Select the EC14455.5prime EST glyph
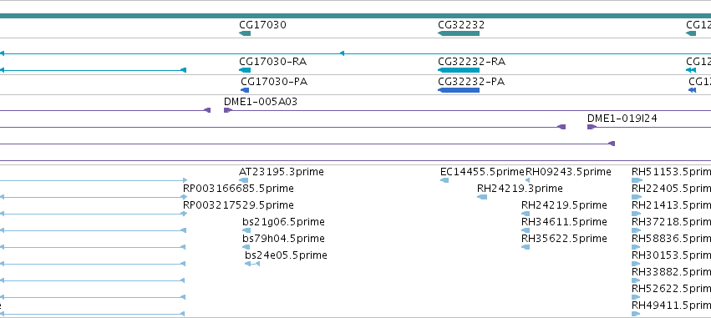This screenshot has height=318, width=711. click(x=444, y=180)
